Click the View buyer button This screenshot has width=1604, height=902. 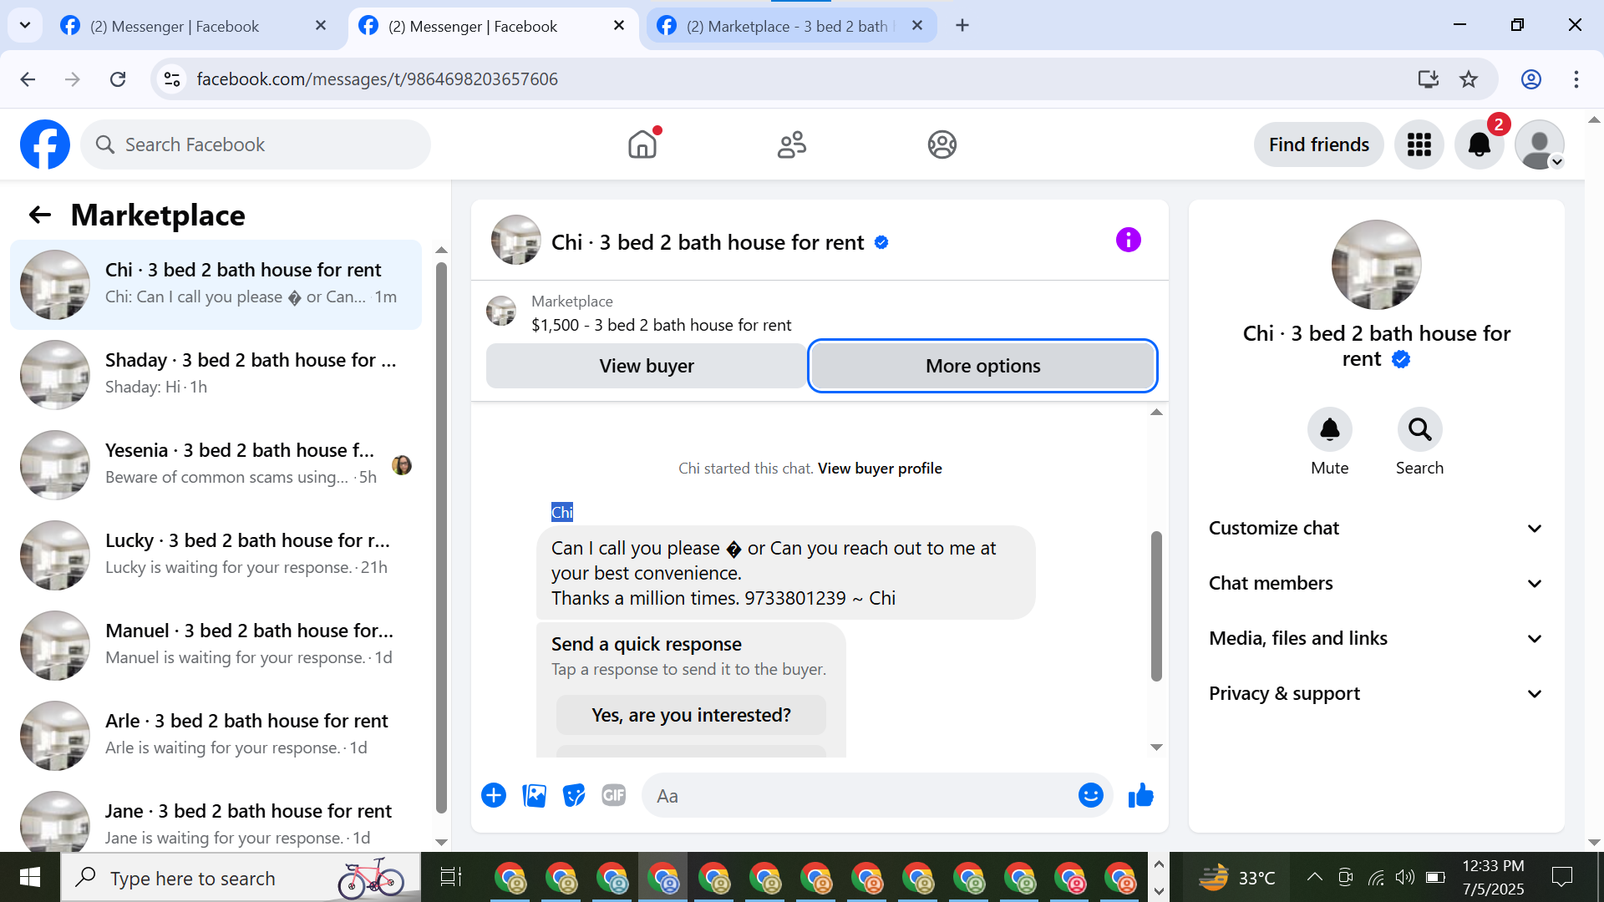646,366
